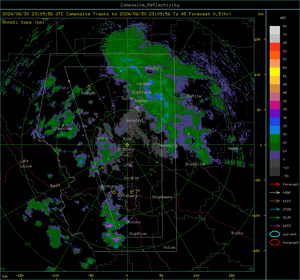Select the red 60-65 dBZ swatch

pyautogui.click(x=275, y=47)
